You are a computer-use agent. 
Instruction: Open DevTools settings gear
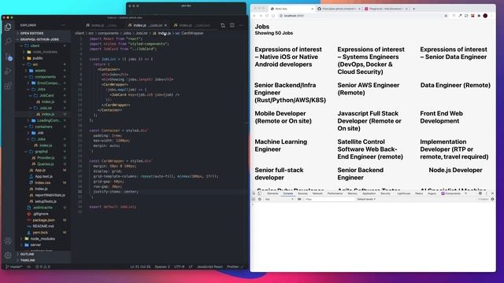click(480, 193)
